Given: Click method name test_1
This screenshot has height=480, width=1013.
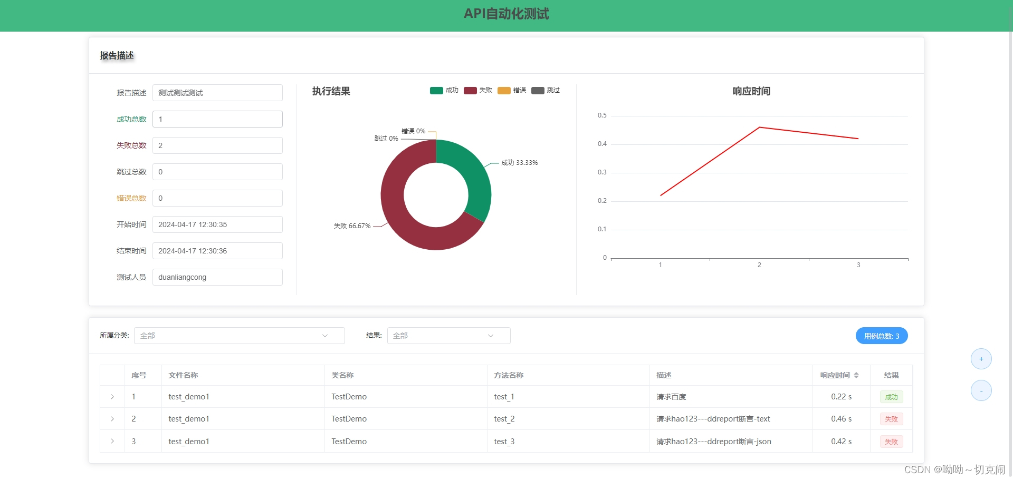Looking at the screenshot, I should [x=504, y=397].
